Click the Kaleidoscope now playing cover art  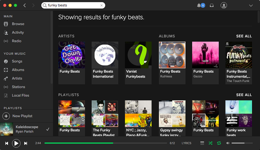tap(6, 129)
